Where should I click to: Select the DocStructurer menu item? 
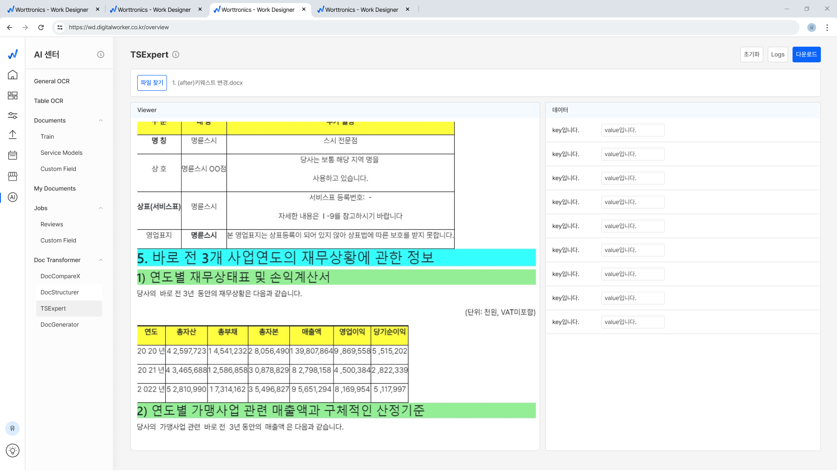pos(60,292)
